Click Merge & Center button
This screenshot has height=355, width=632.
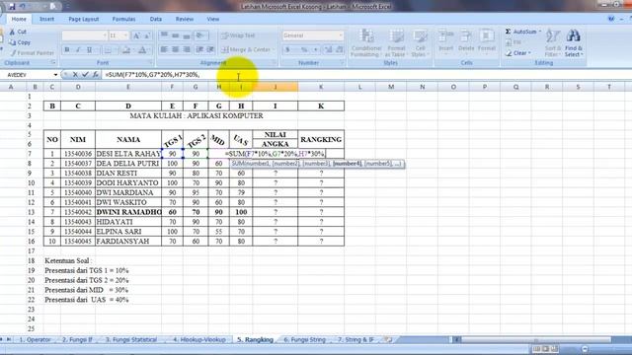coord(247,49)
